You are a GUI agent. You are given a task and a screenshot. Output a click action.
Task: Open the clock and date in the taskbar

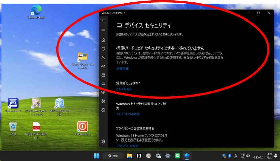pos(263,156)
